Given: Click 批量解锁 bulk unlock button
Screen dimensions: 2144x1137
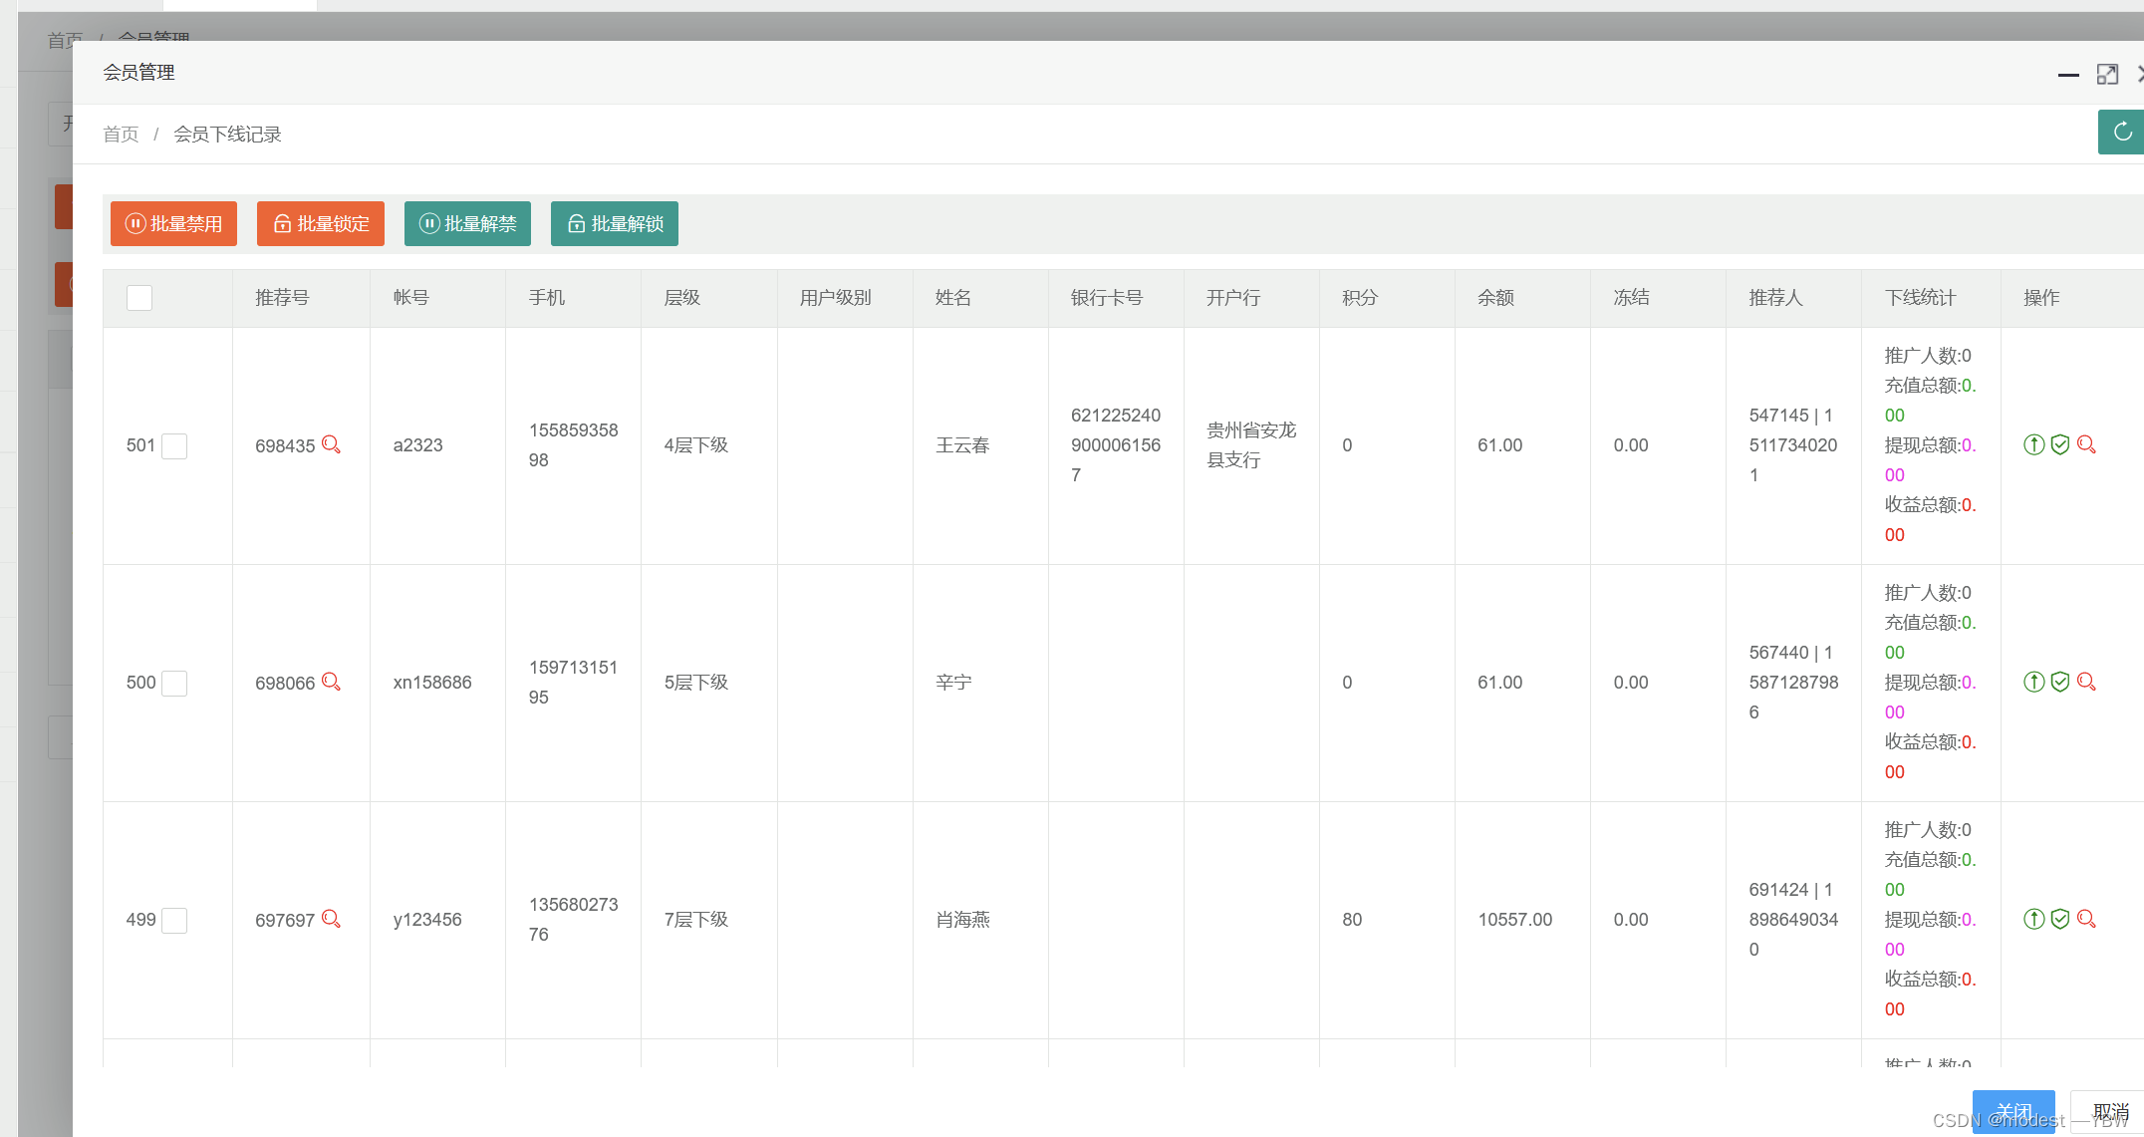Looking at the screenshot, I should (615, 223).
